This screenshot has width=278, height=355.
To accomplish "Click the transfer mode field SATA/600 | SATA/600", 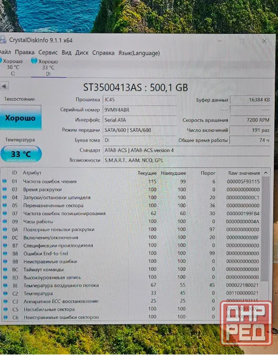I will 140,130.
